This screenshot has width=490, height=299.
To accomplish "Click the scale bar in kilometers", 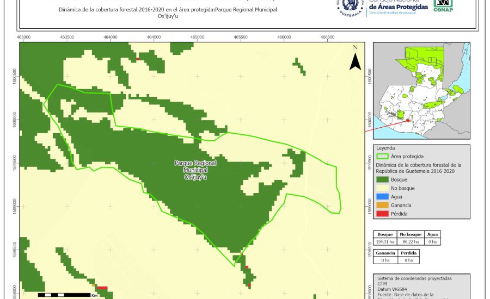I will [x=64, y=295].
